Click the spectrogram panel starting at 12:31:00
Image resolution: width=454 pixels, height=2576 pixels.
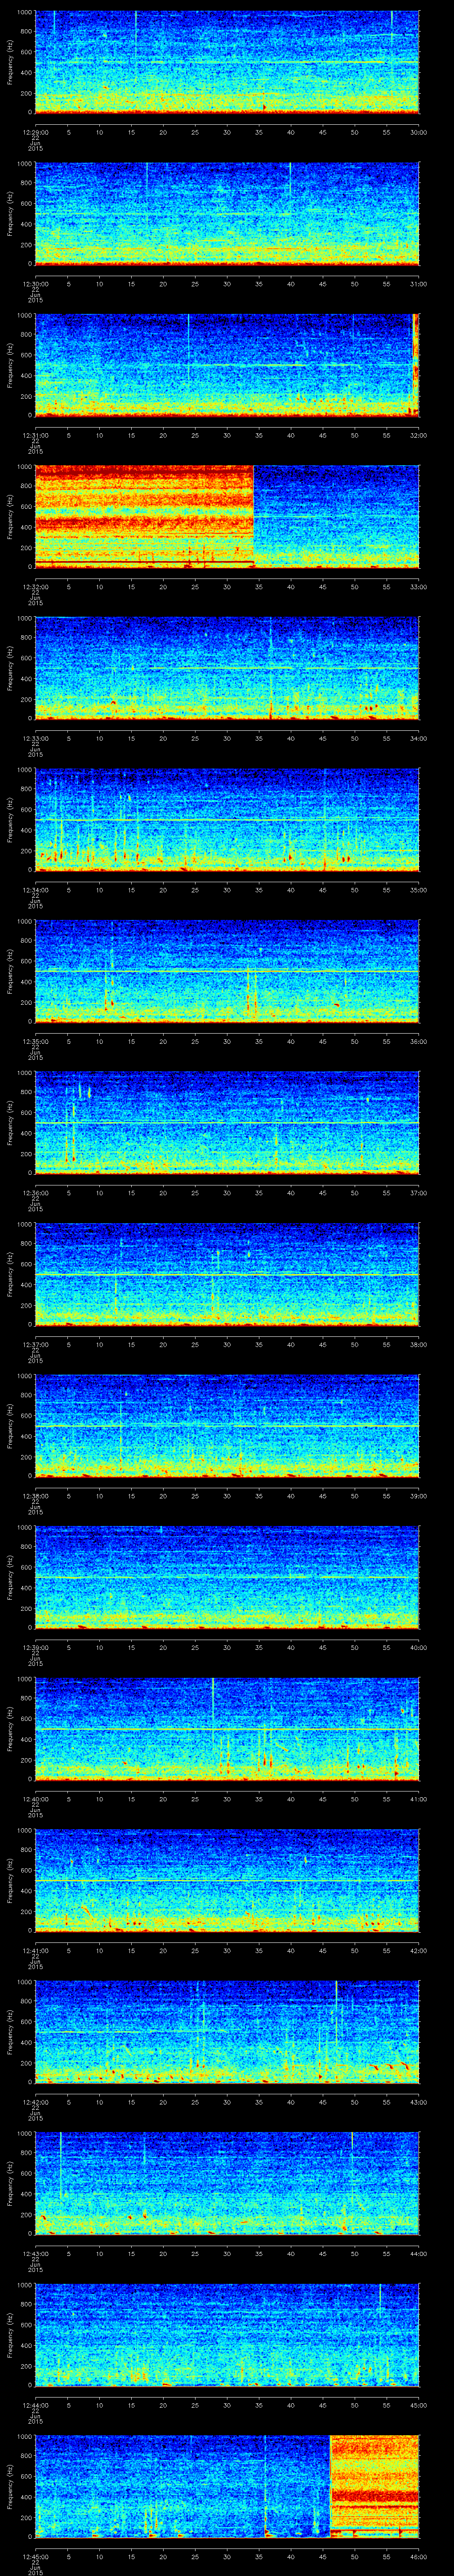227,365
